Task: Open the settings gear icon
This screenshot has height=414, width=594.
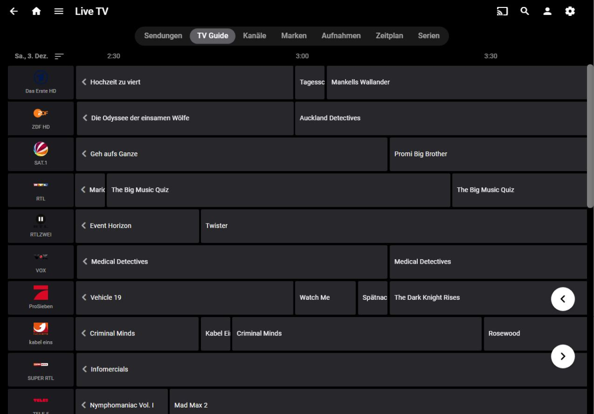Action: [570, 11]
